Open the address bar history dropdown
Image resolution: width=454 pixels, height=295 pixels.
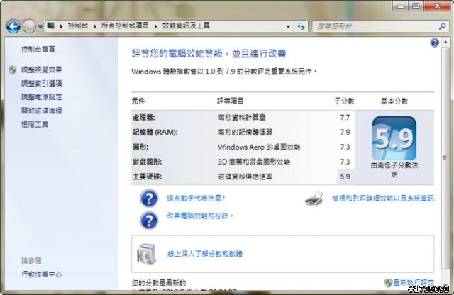288,27
